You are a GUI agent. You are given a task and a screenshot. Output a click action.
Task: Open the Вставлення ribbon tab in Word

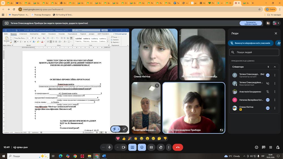23,34
